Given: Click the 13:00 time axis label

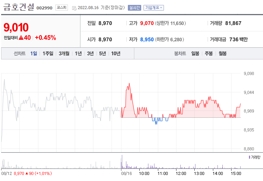Looking at the screenshot, I should click(199, 173).
